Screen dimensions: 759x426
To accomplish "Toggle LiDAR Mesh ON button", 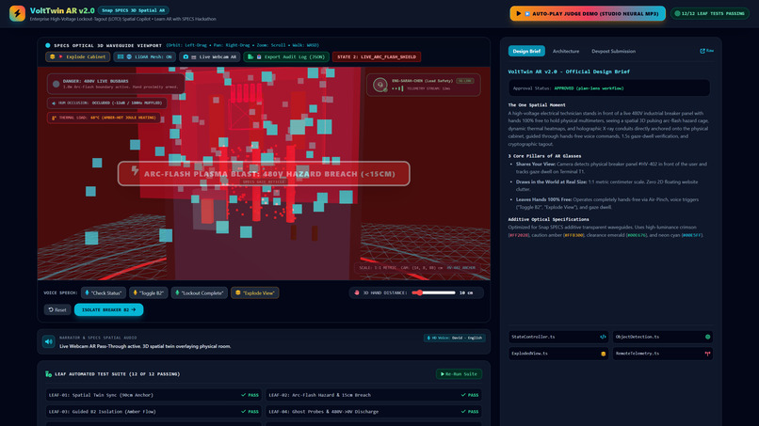I will pyautogui.click(x=145, y=57).
